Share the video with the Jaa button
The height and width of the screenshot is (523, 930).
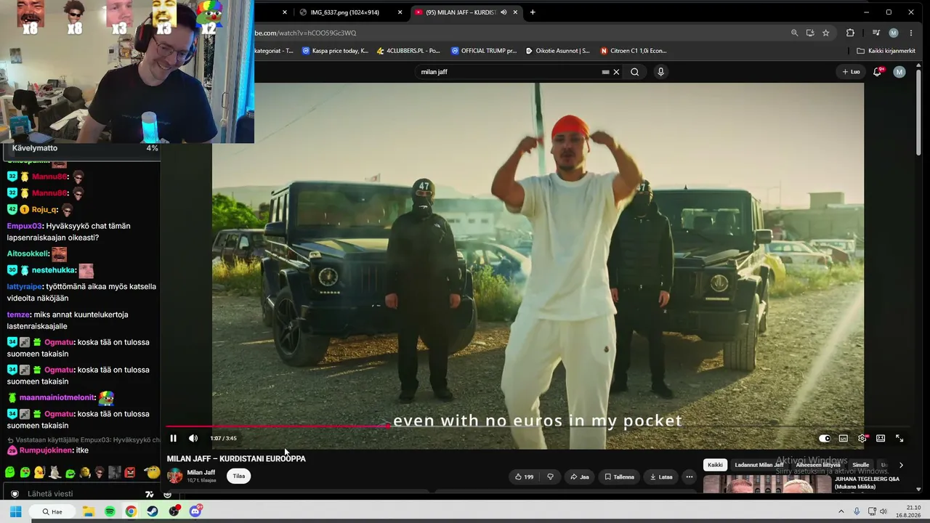coord(579,477)
